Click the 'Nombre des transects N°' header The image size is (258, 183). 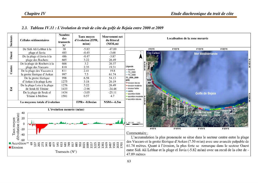[64, 40]
